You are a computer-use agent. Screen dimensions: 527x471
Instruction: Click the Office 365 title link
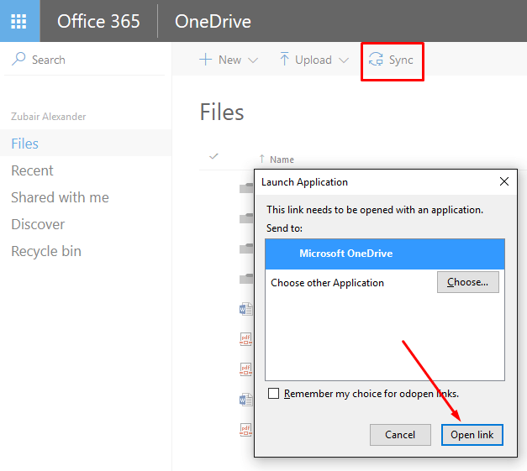click(x=98, y=22)
